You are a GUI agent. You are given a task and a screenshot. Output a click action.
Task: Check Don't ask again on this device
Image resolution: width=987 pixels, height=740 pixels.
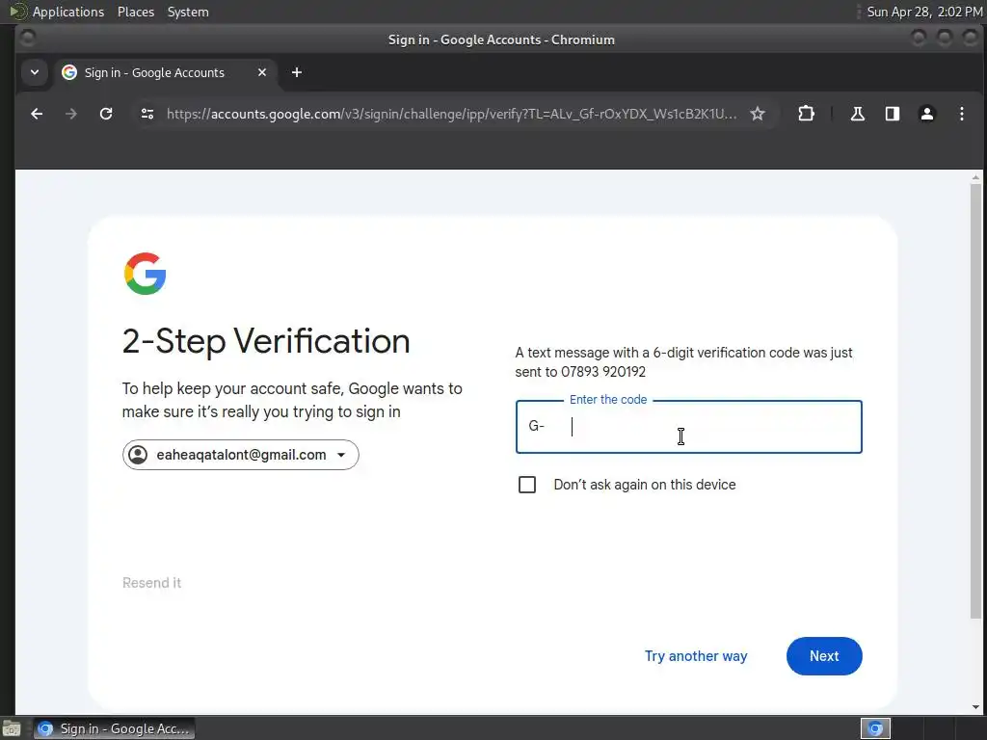527,485
